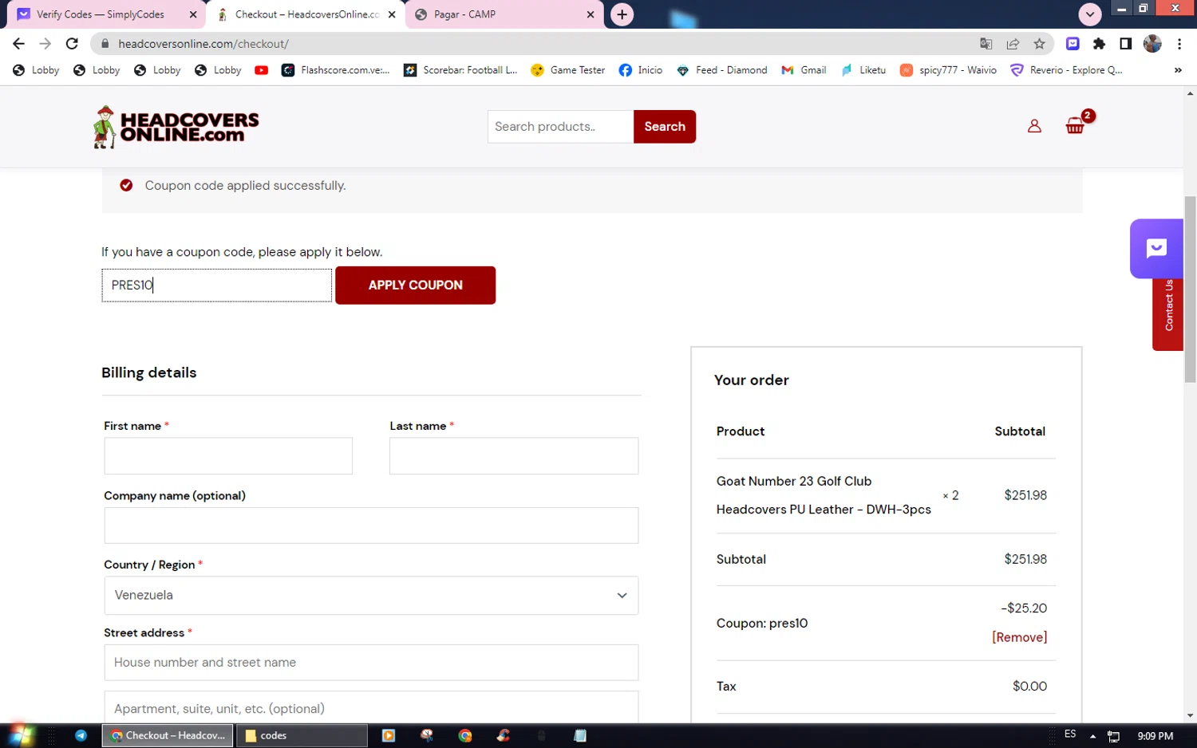Open the Windows Start button
This screenshot has height=748, width=1197.
(20, 734)
